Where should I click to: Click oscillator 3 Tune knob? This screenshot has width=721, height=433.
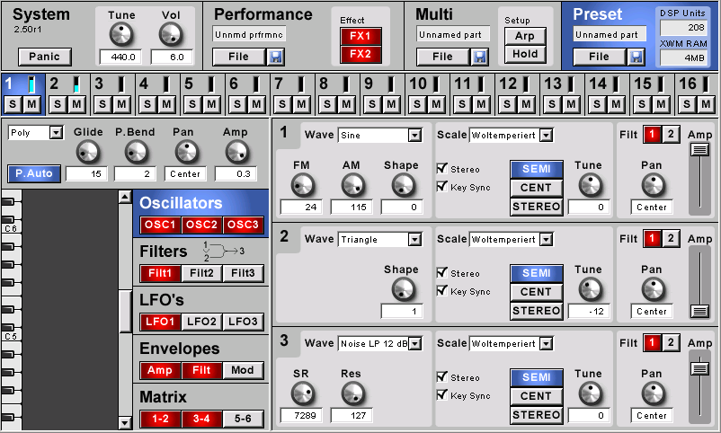(x=590, y=394)
